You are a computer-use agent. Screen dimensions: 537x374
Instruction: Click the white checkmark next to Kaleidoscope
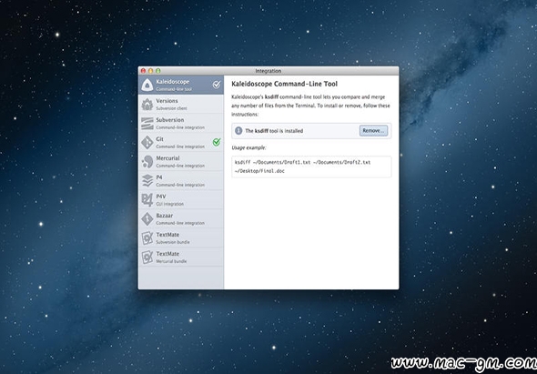pyautogui.click(x=217, y=85)
